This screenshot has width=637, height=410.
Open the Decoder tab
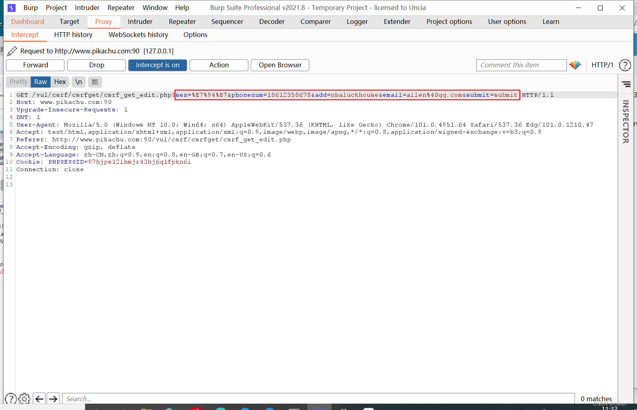coord(272,22)
